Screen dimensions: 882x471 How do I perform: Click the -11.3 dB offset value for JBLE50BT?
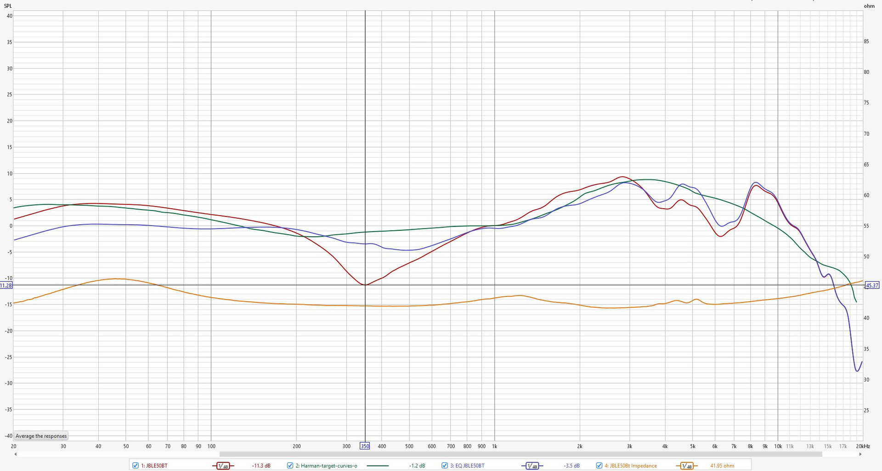point(261,465)
